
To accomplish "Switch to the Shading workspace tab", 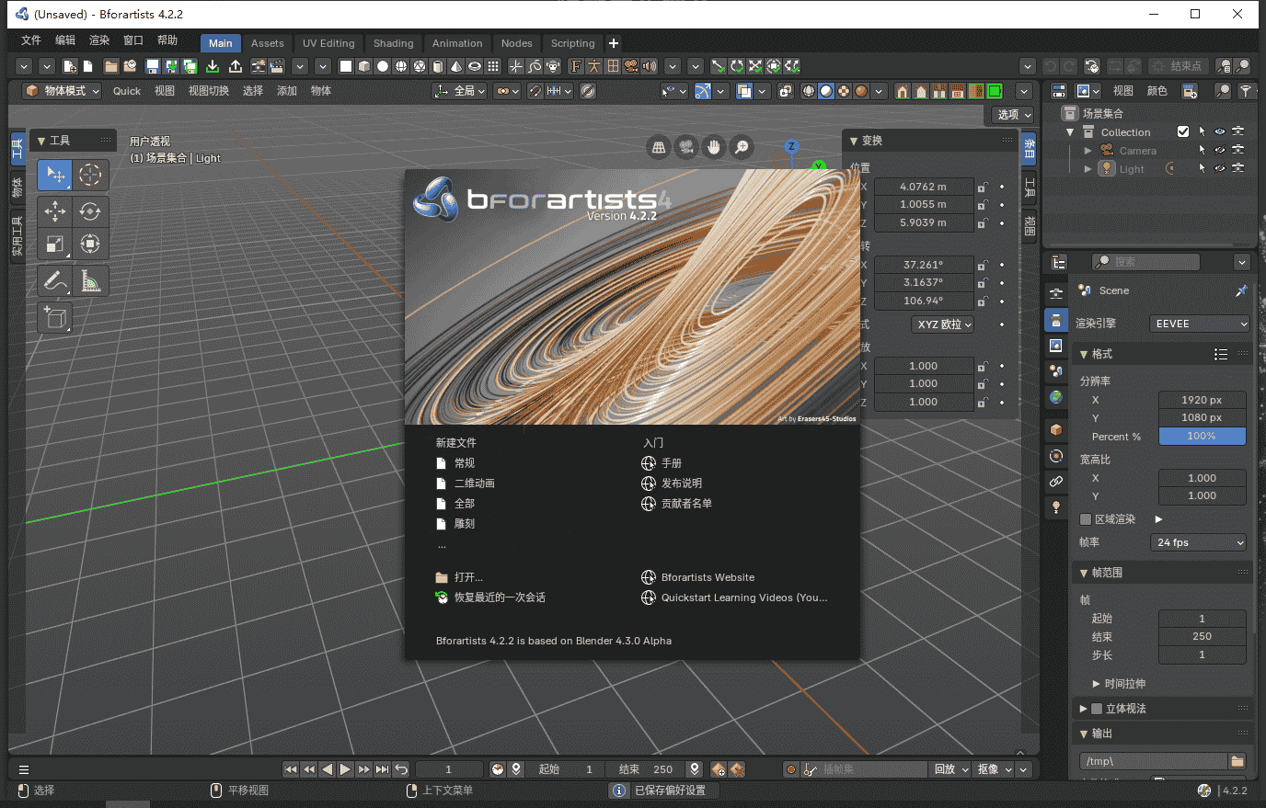I will (393, 43).
